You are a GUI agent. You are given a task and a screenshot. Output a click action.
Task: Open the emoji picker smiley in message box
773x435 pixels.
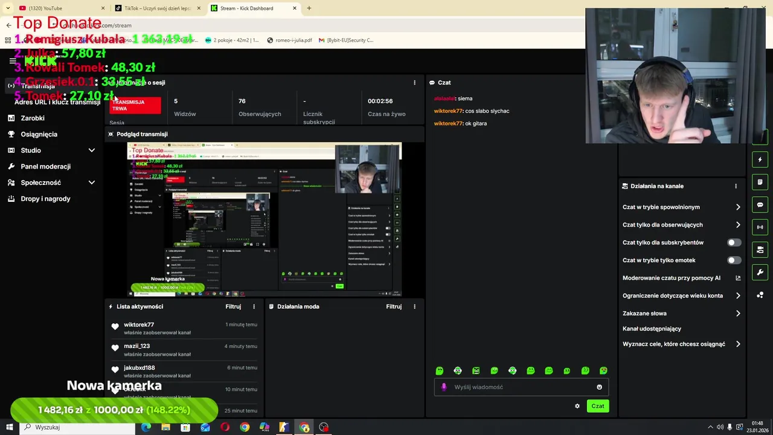point(600,387)
